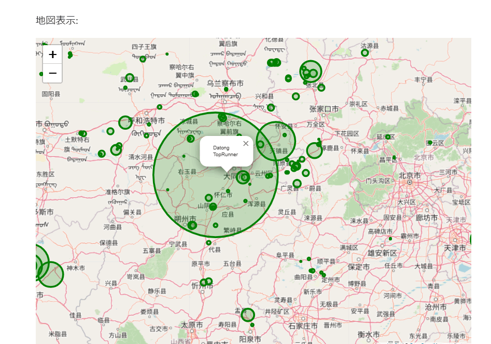The width and height of the screenshot is (491, 344).
Task: Click the circle marker near 广灵县
Action: [x=297, y=184]
